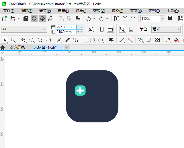184x148 pixels.
Task: Select the Transparency checkerboard tool
Action: 157,40
